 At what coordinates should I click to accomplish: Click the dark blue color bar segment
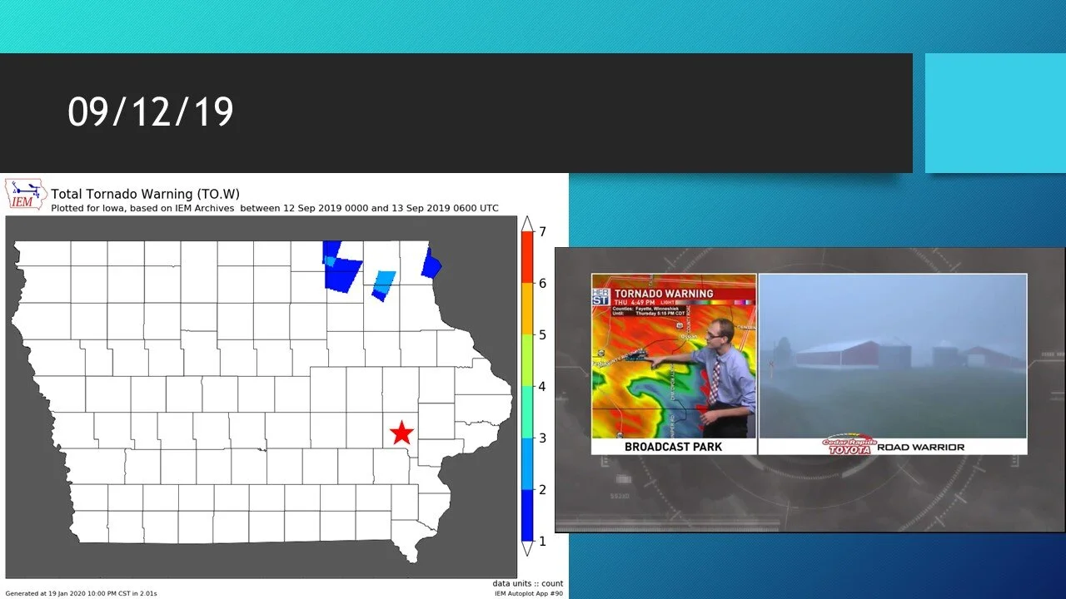coord(527,515)
